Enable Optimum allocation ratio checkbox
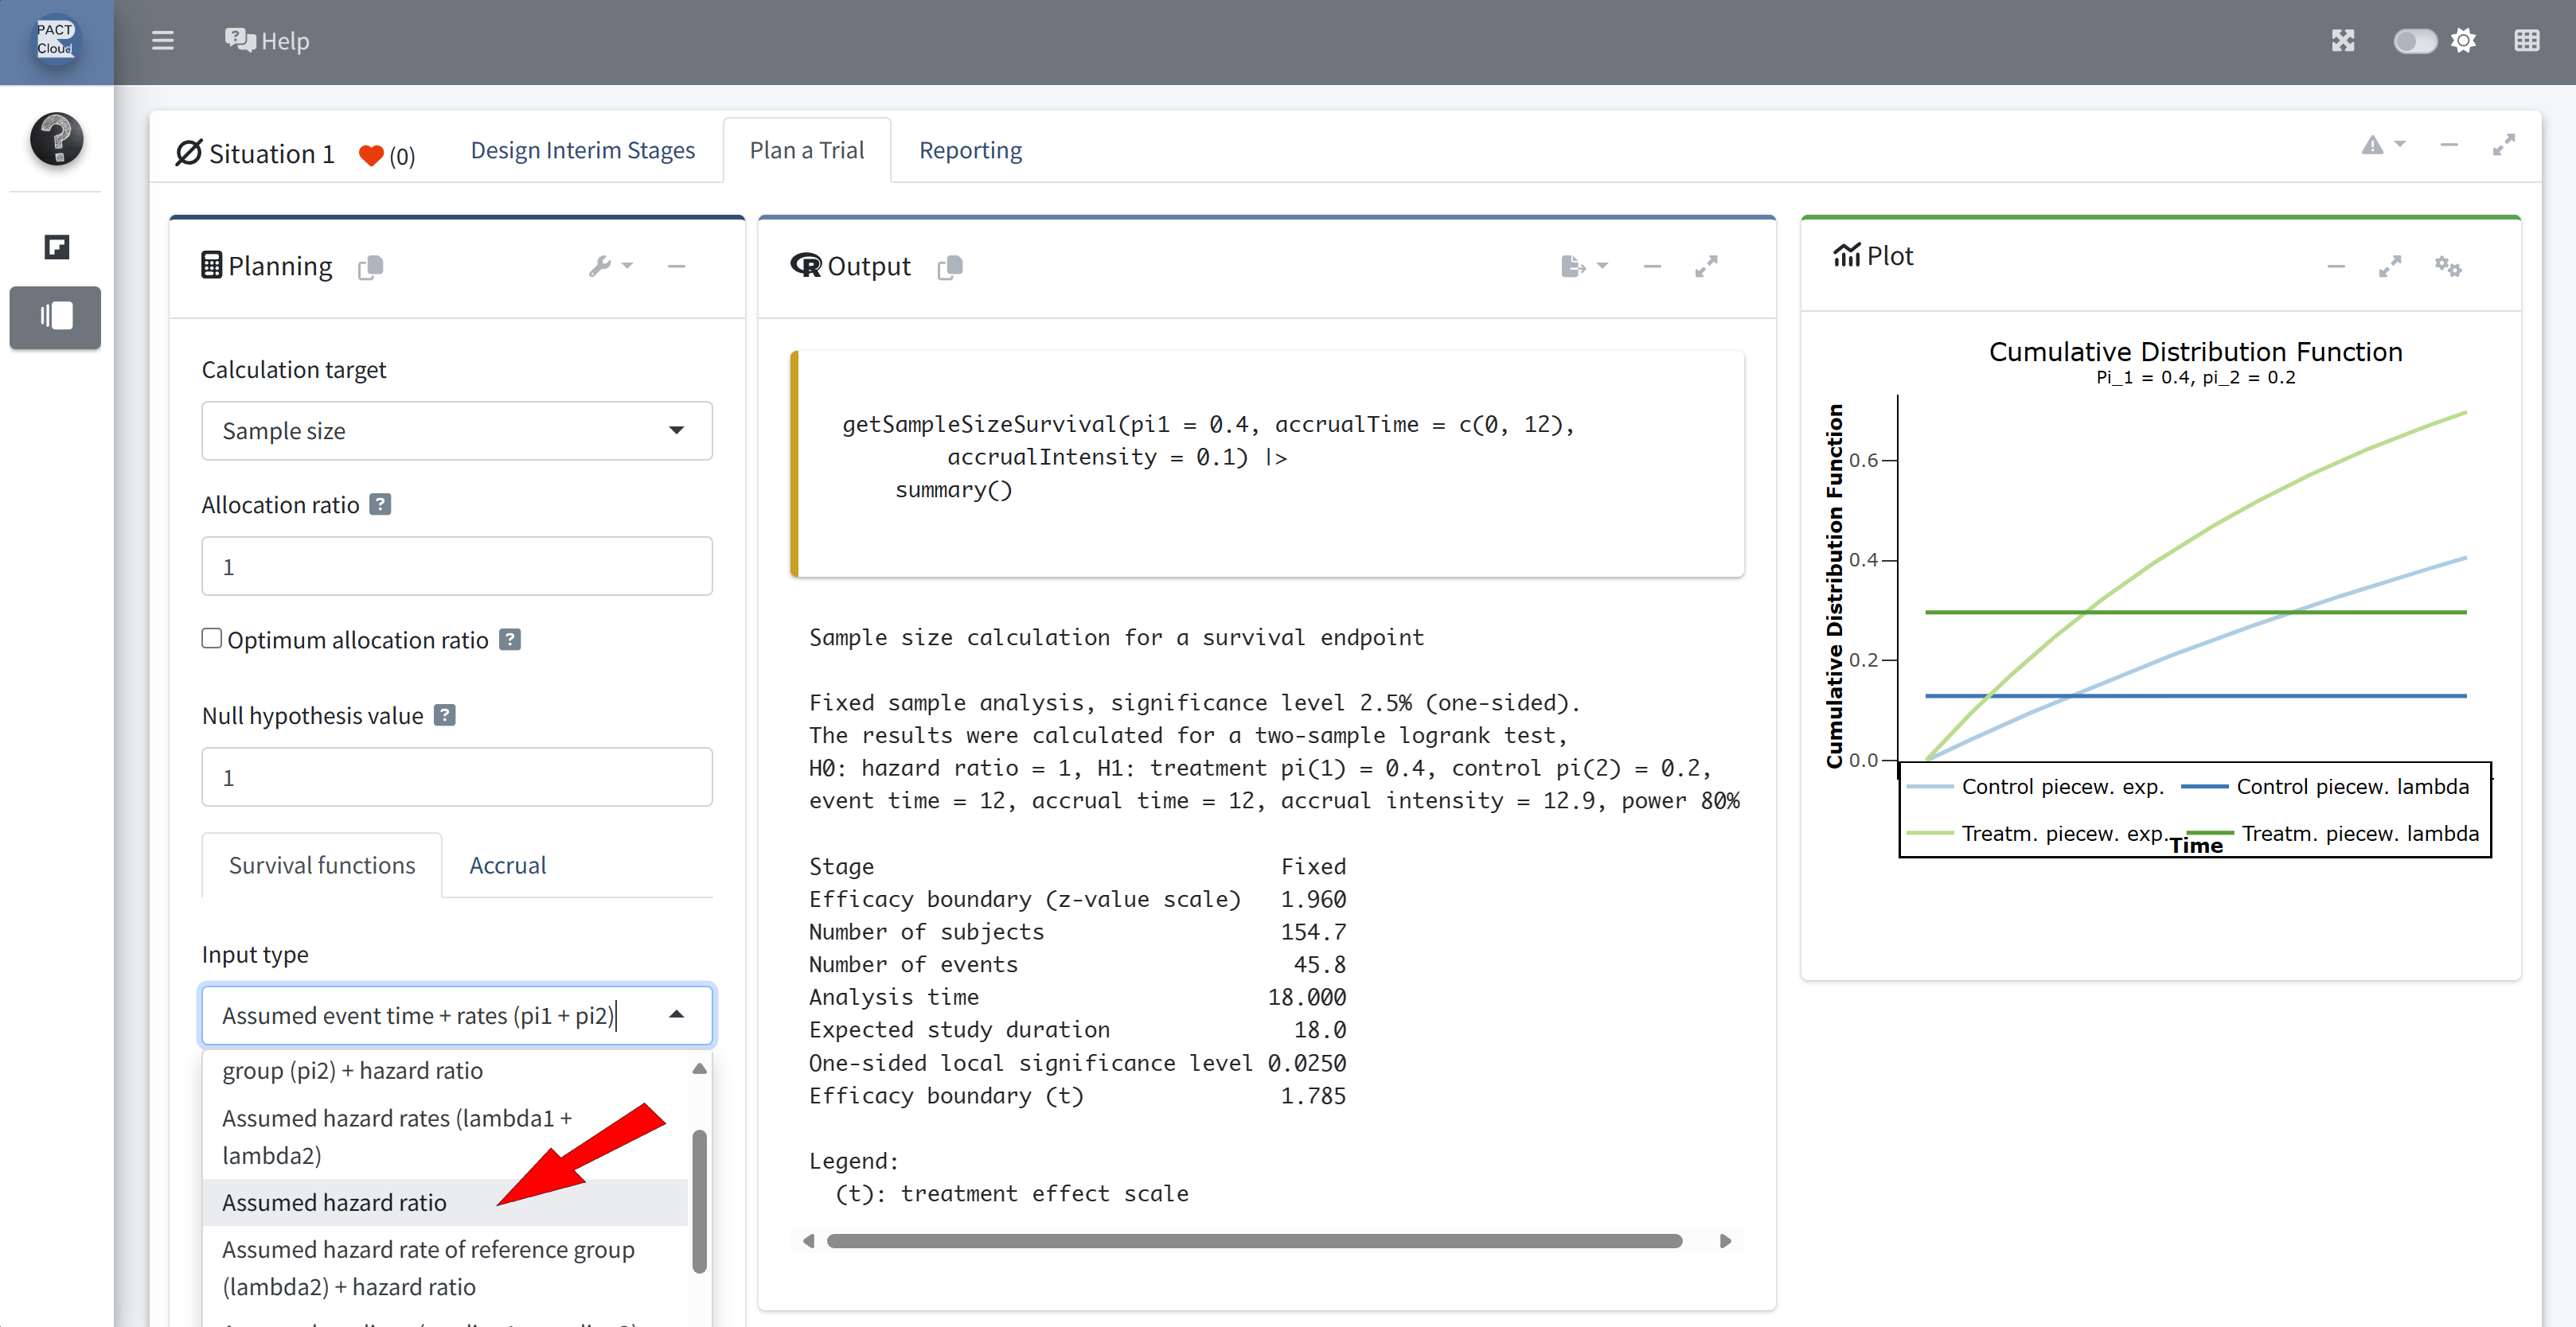Image resolution: width=2576 pixels, height=1327 pixels. [x=211, y=639]
